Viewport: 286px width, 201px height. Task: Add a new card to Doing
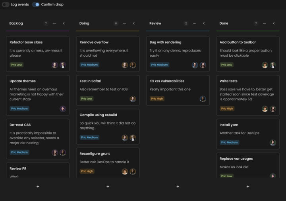click(108, 186)
